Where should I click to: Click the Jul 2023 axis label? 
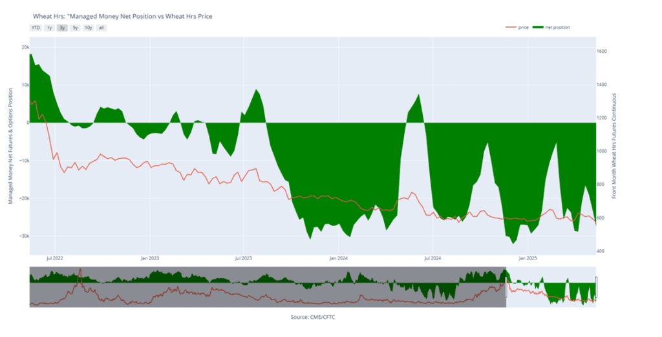(244, 258)
